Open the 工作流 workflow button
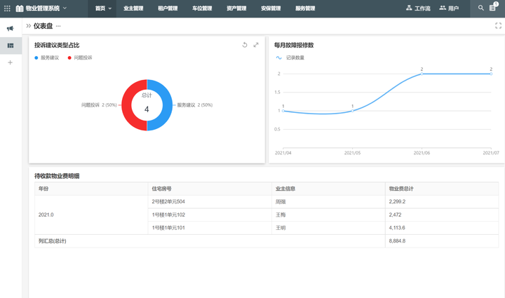The width and height of the screenshot is (505, 298). click(418, 8)
